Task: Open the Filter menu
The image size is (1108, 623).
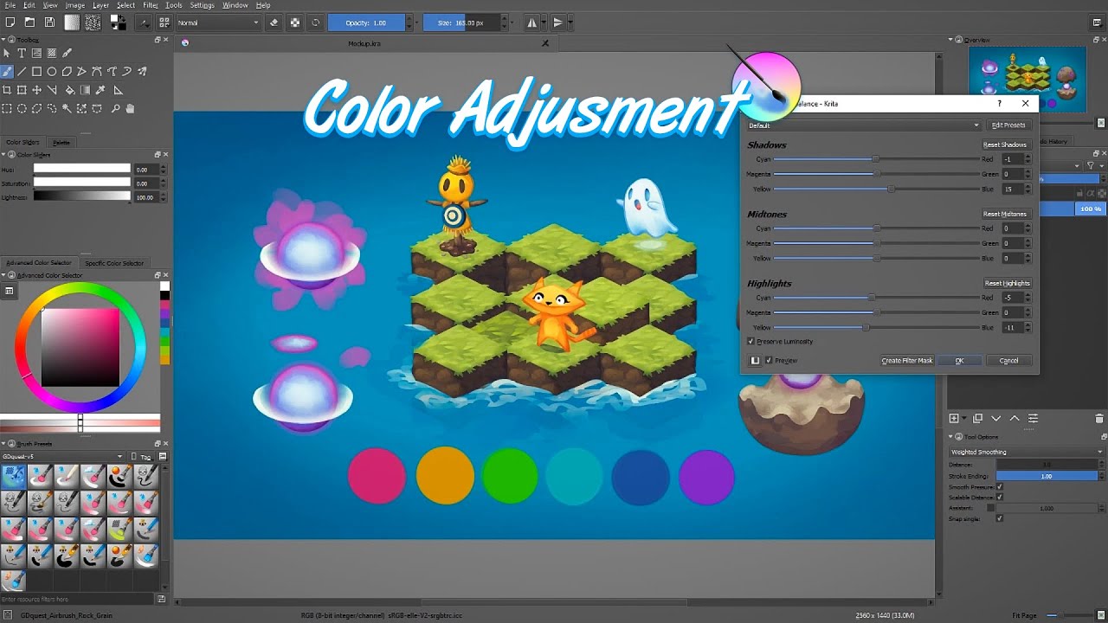Action: point(151,5)
